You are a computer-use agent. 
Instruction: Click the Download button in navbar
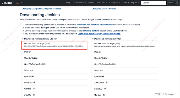pyautogui.click(x=172, y=3)
